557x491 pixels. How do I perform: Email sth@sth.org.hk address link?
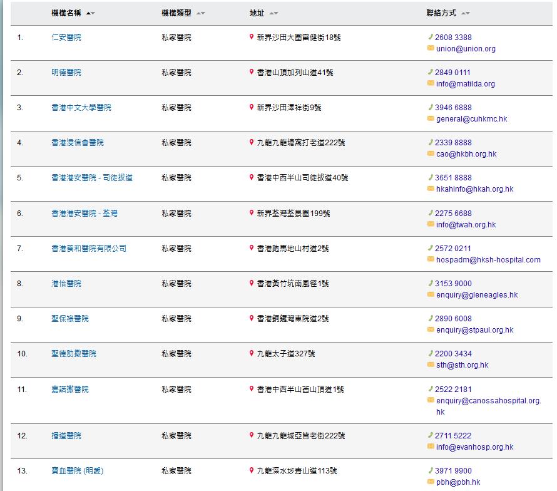coord(462,365)
